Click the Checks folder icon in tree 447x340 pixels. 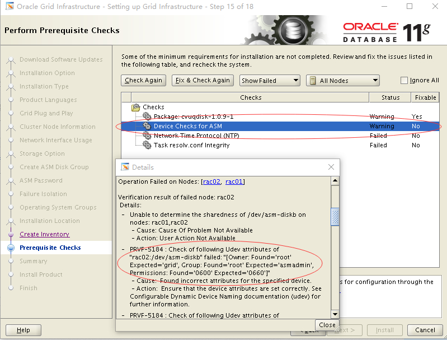coord(136,108)
